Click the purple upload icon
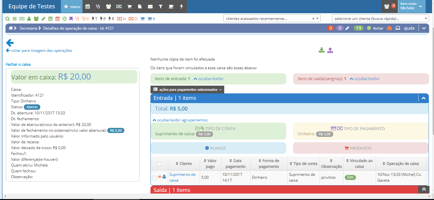Viewport: 434px width, 200px height. pos(330,50)
